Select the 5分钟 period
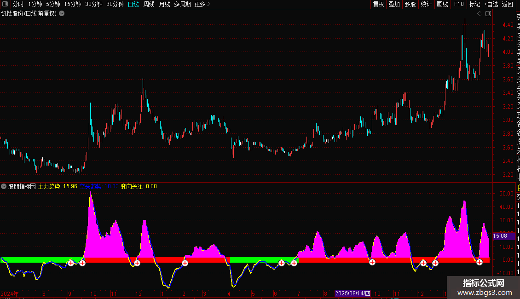The height and width of the screenshot is (299, 520). [53, 4]
